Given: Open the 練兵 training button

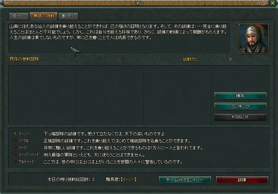Looking at the screenshot, I should point(240,96).
